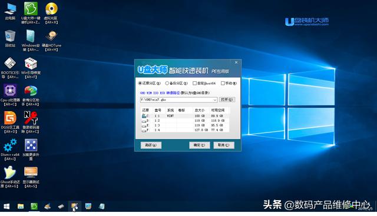Viewport: 377px width, 216px height.
Task: Confirm with the 确定 button
Action: click(199, 145)
